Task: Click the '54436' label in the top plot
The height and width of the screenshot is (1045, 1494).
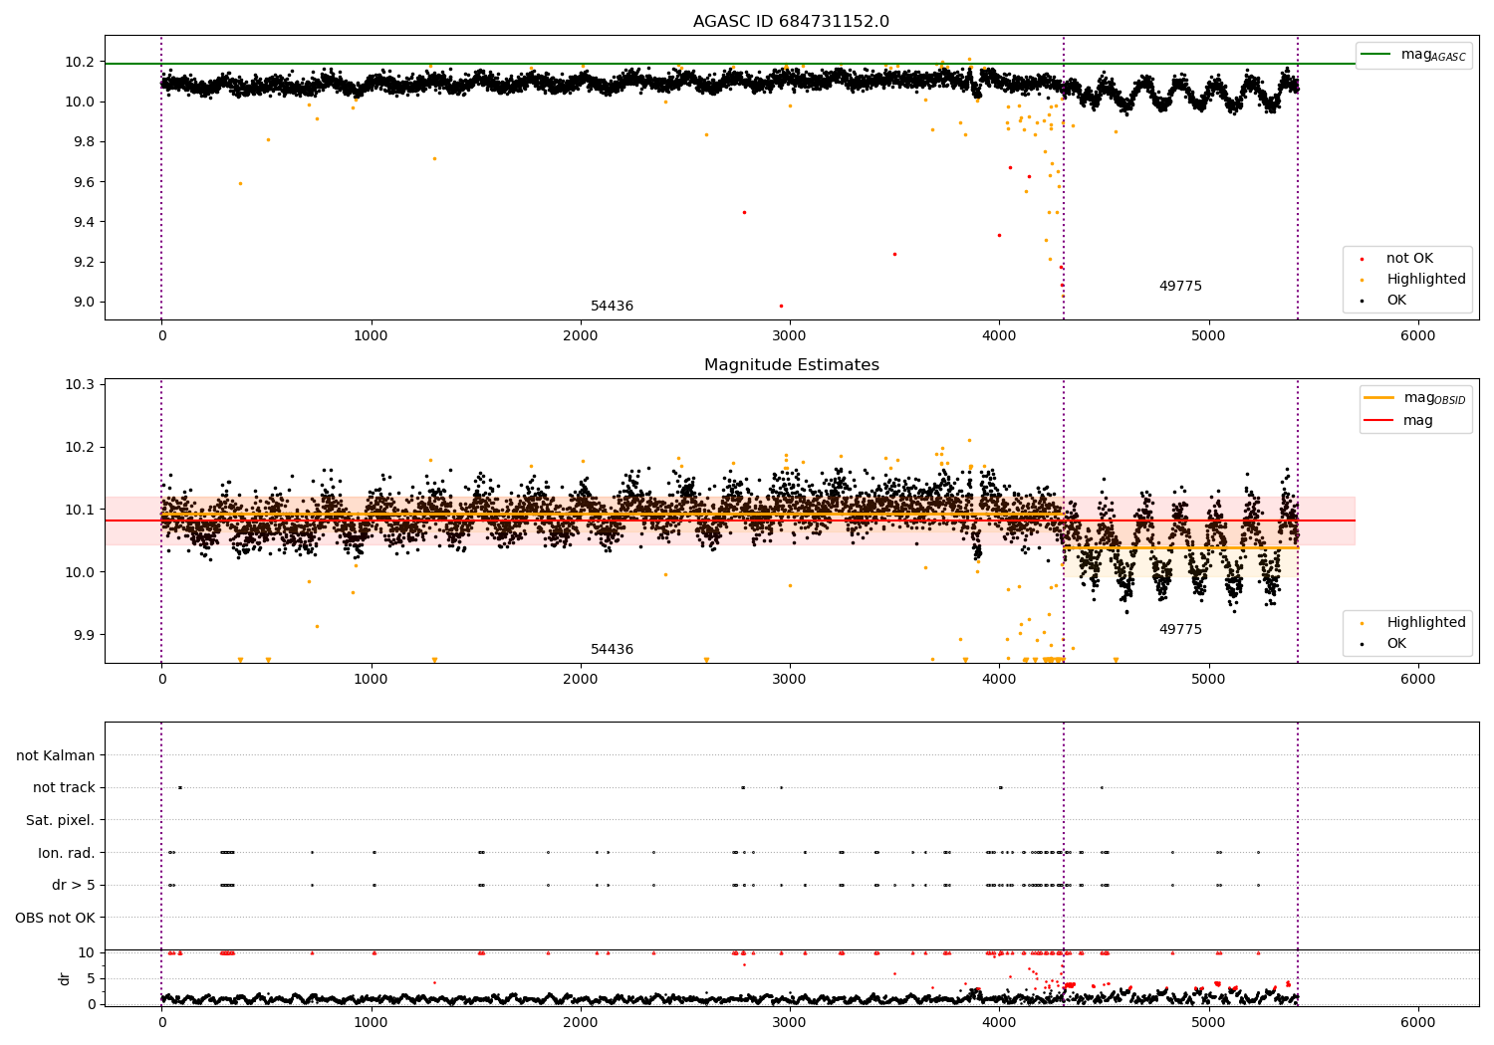Action: coord(612,307)
